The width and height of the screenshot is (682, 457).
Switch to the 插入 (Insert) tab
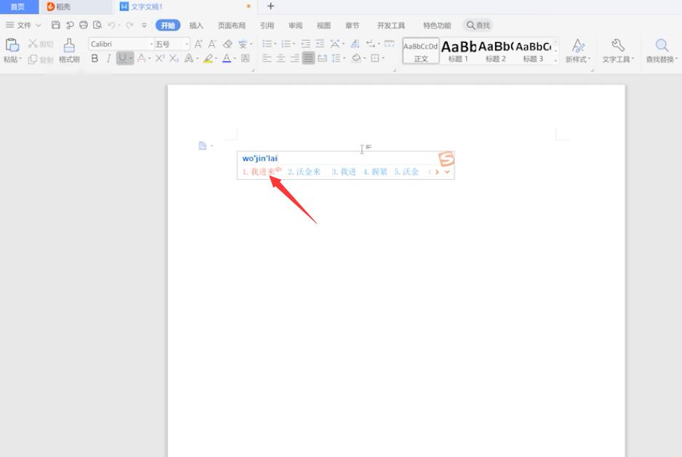tap(196, 25)
